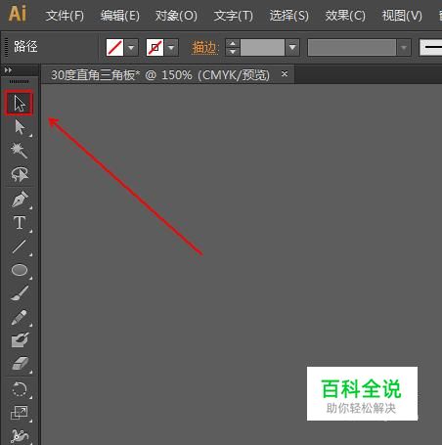The image size is (442, 445).
Task: Open the 选择(S) menu
Action: click(288, 16)
